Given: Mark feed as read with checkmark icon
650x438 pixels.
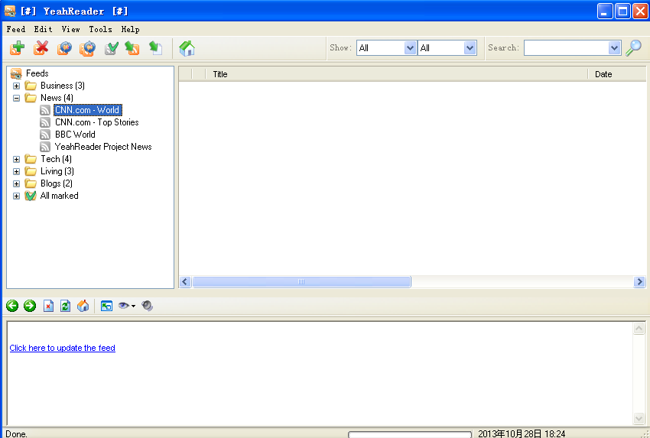Looking at the screenshot, I should tap(111, 48).
